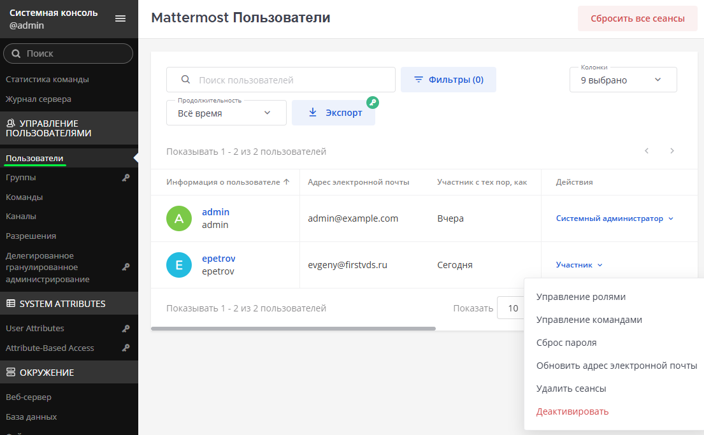
Task: Go to next page of users
Action: [672, 151]
